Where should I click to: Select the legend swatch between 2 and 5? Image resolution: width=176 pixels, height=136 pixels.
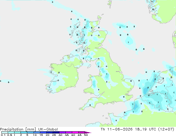pyautogui.click(x=24, y=132)
